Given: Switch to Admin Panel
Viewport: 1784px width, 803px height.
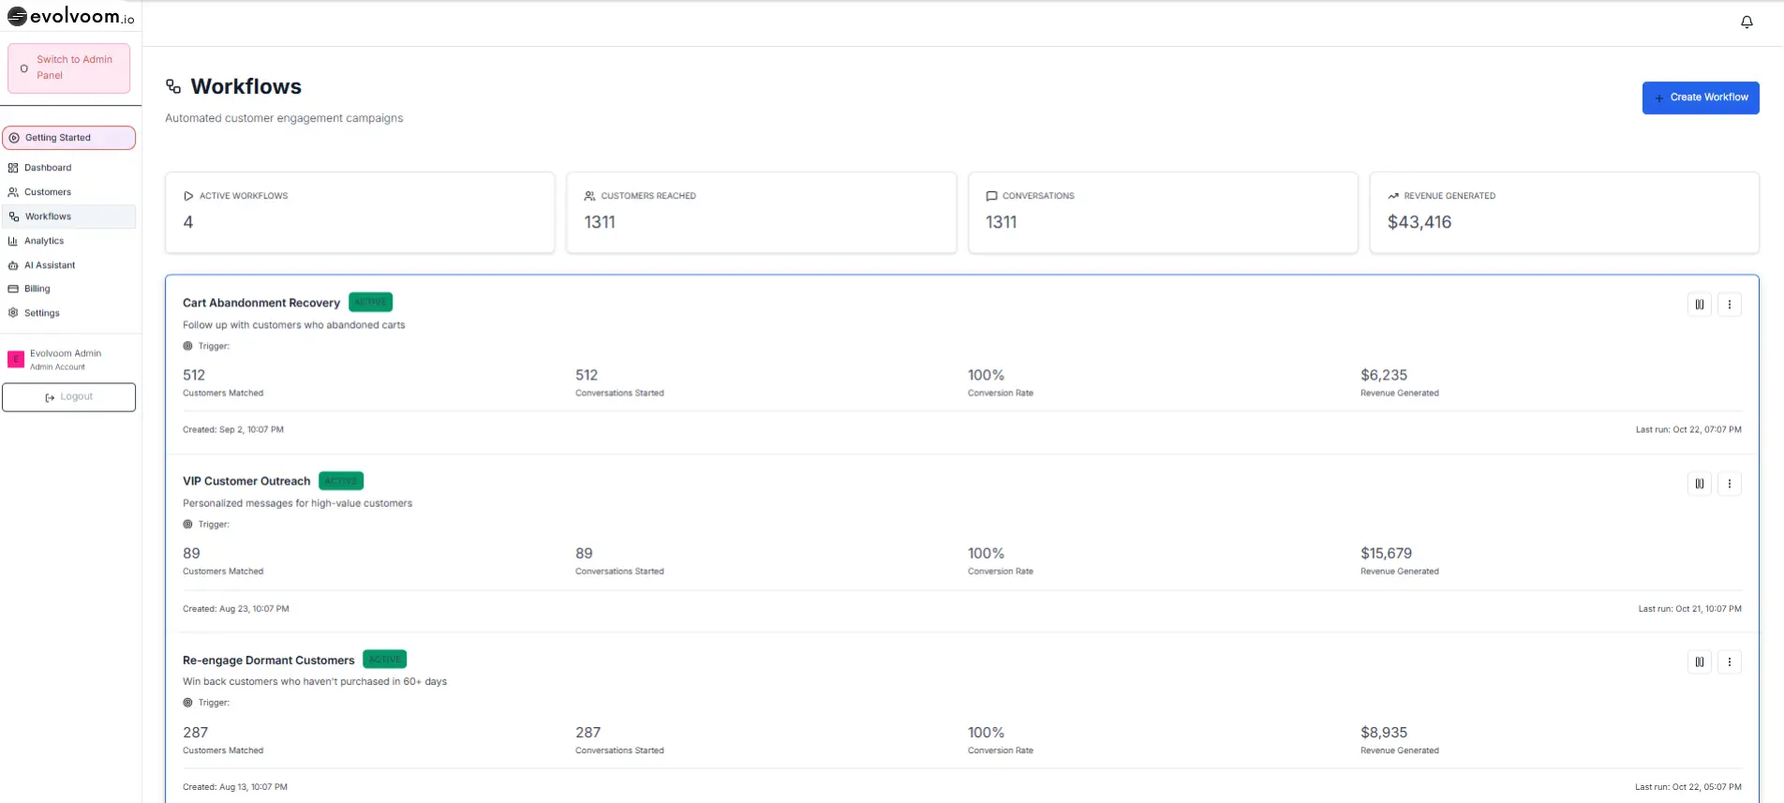Looking at the screenshot, I should click(x=69, y=68).
